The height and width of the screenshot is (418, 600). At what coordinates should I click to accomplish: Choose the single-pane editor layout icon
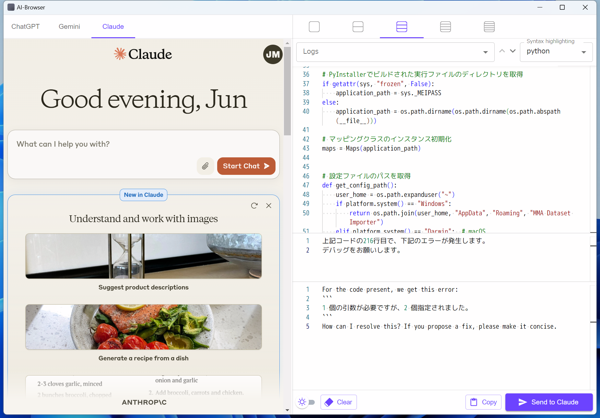click(314, 27)
